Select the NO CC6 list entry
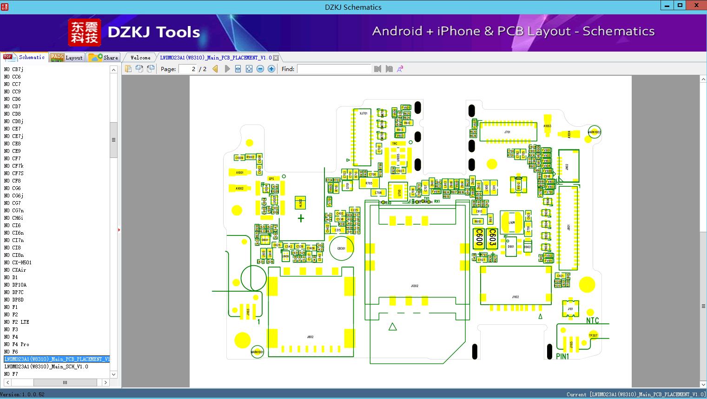This screenshot has height=399, width=707. pyautogui.click(x=13, y=77)
